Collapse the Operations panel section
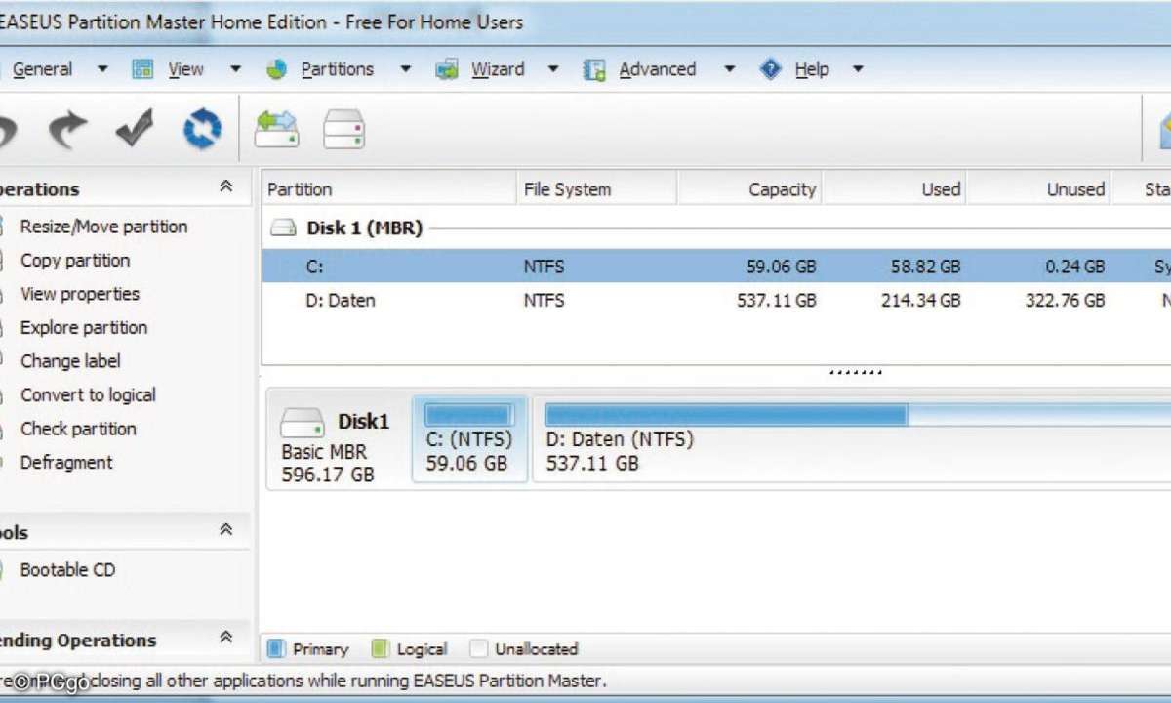 [226, 186]
